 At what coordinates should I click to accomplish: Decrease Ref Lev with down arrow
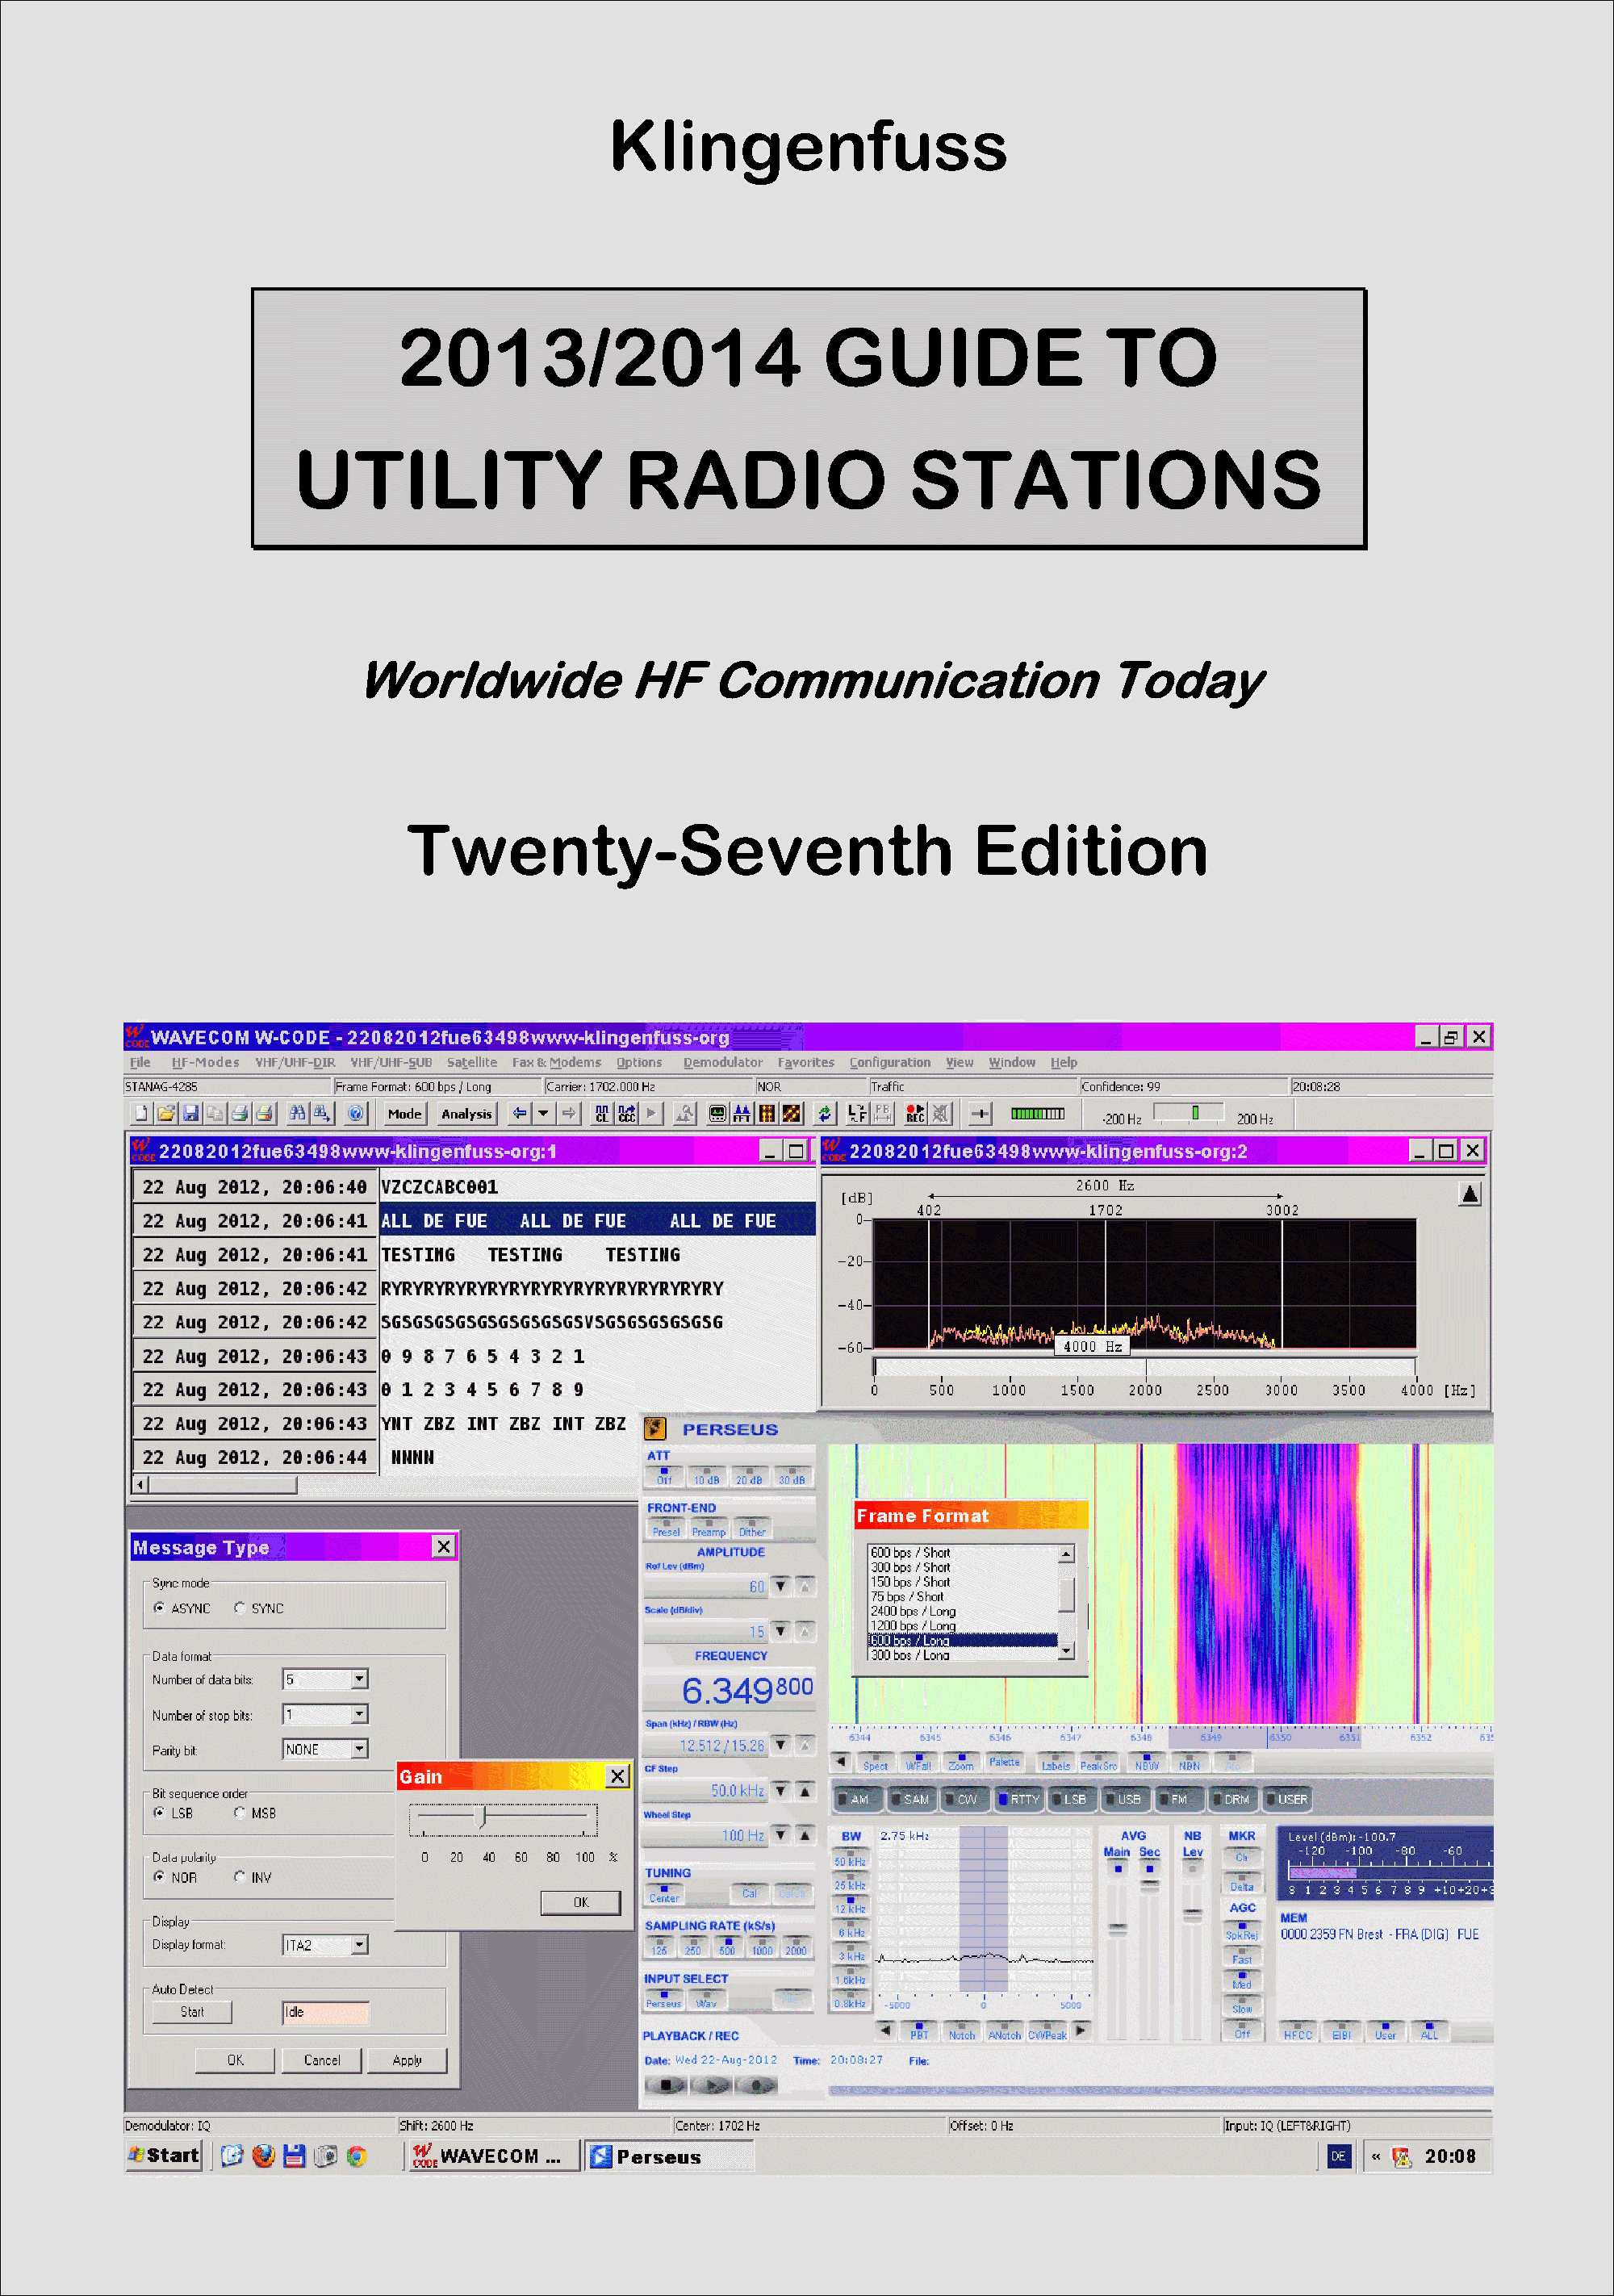click(x=780, y=1586)
